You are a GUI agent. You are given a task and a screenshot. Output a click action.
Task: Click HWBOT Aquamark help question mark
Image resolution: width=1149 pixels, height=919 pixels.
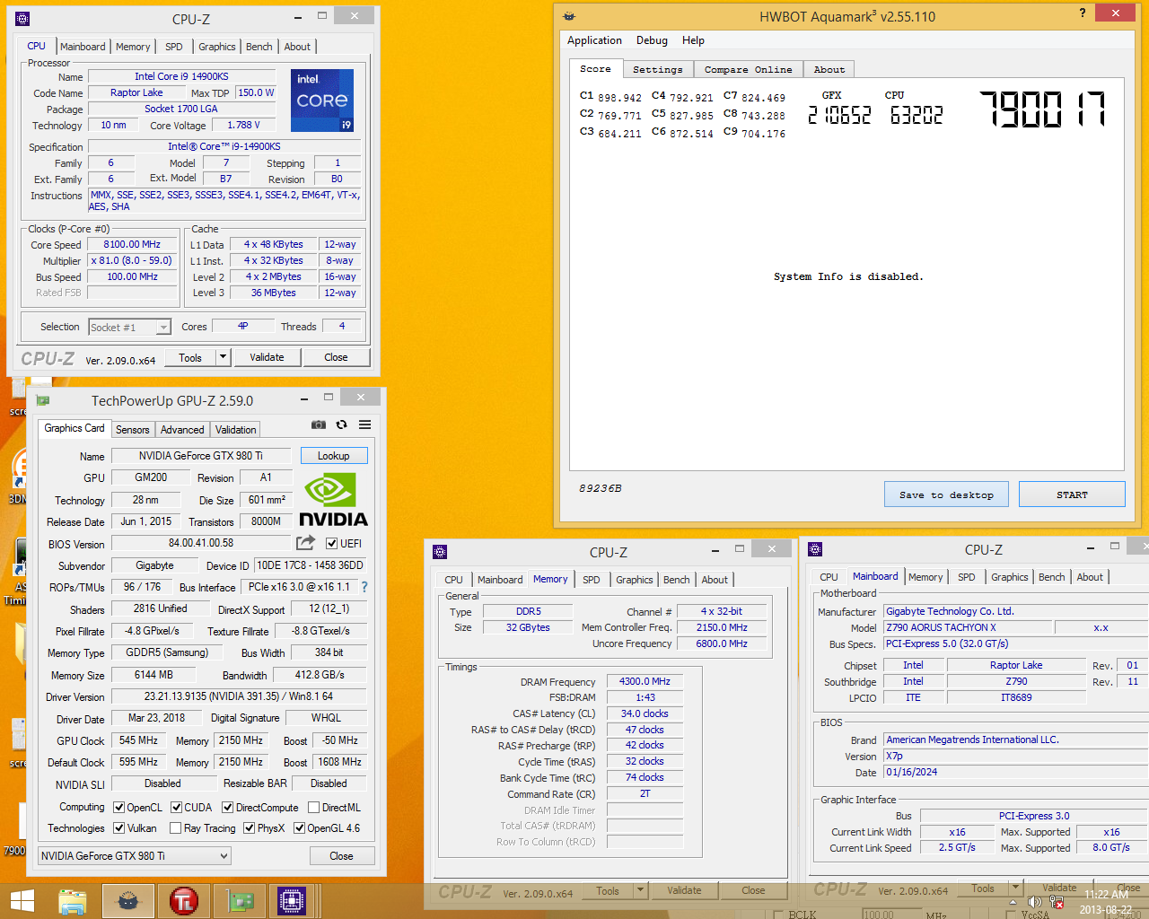tap(1082, 13)
